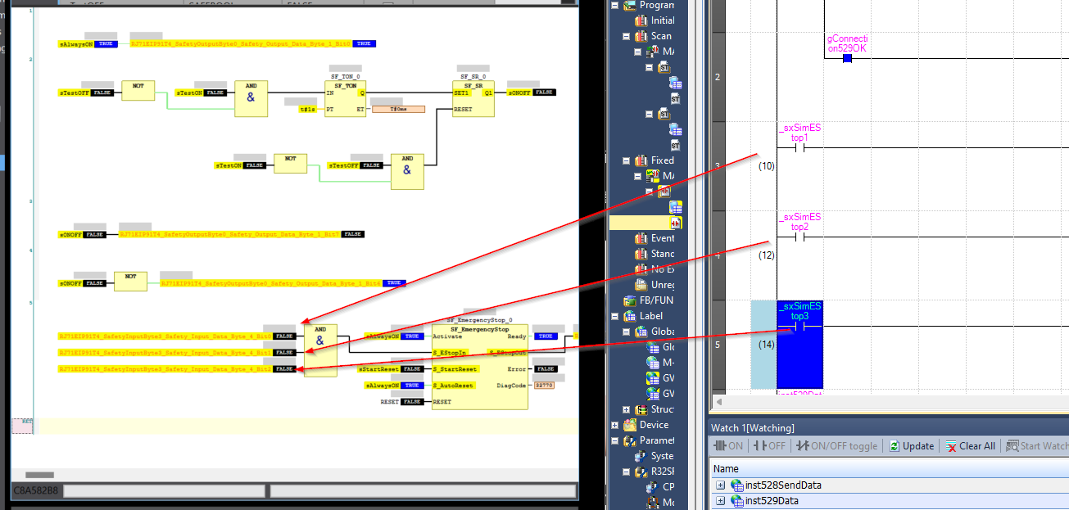This screenshot has height=510, width=1069.
Task: Click ladder editor horizontal scrollbar left arrow
Action: (719, 402)
